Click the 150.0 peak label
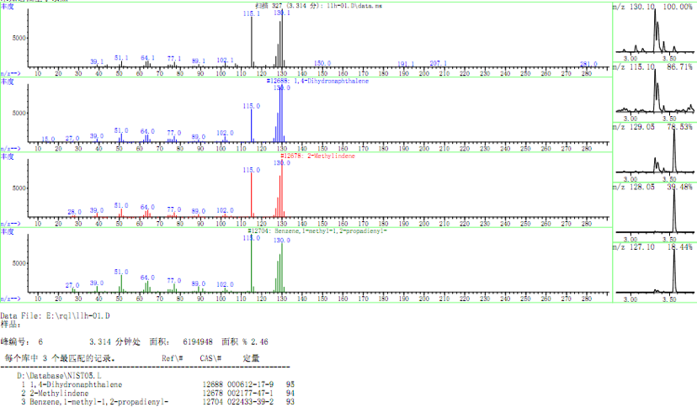Screen dimensions: 697x418 click(x=322, y=63)
